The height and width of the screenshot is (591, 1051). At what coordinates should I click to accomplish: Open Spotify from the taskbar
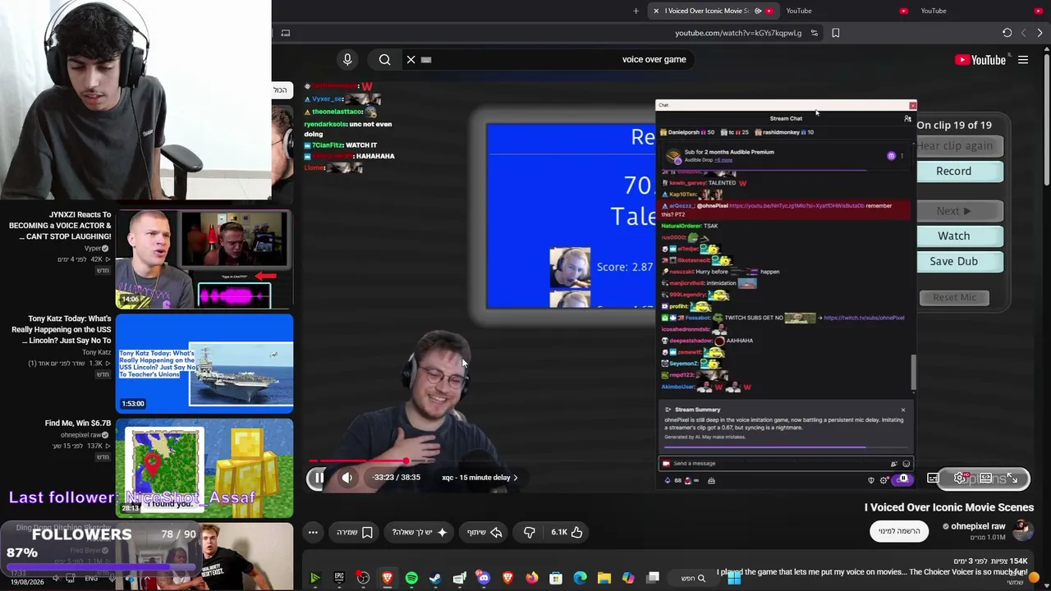[411, 578]
